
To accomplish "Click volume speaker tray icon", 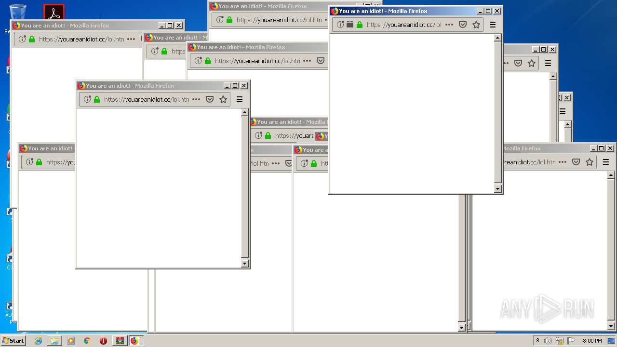I will pos(548,341).
